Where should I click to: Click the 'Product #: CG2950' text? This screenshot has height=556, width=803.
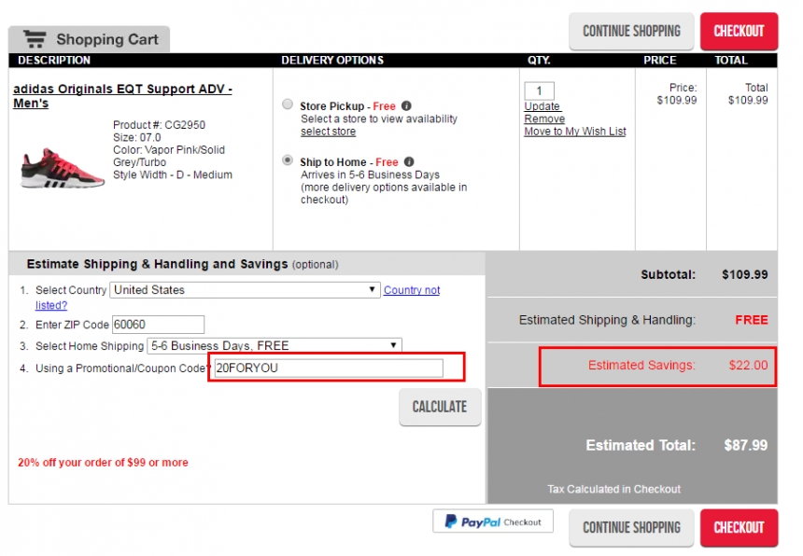click(159, 125)
